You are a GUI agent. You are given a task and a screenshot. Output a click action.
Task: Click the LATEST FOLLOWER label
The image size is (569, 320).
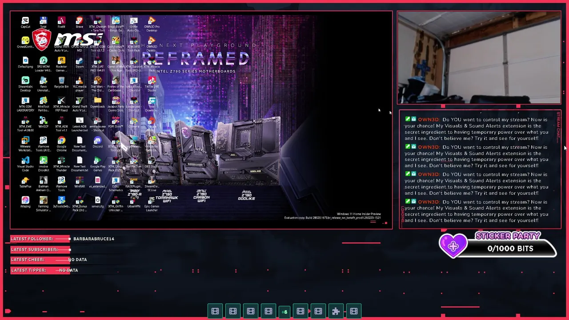[x=32, y=239]
